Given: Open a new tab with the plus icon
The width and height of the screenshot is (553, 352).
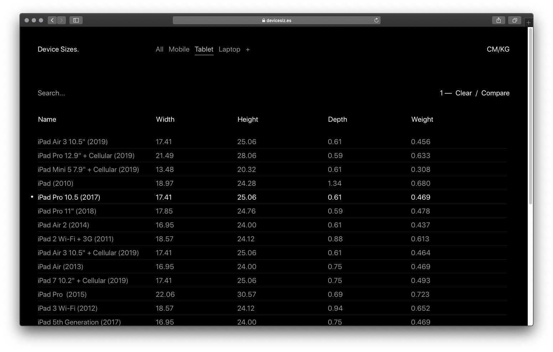Looking at the screenshot, I should (529, 22).
